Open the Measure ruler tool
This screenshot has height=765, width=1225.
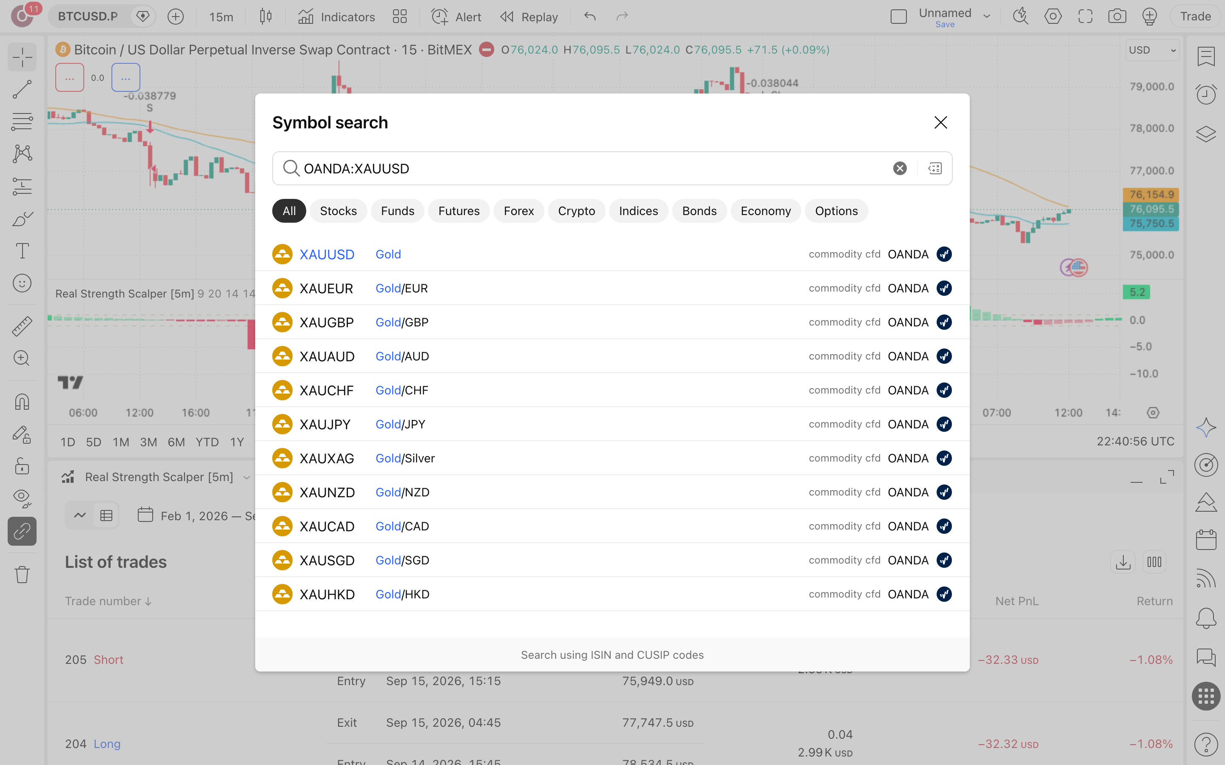[22, 326]
